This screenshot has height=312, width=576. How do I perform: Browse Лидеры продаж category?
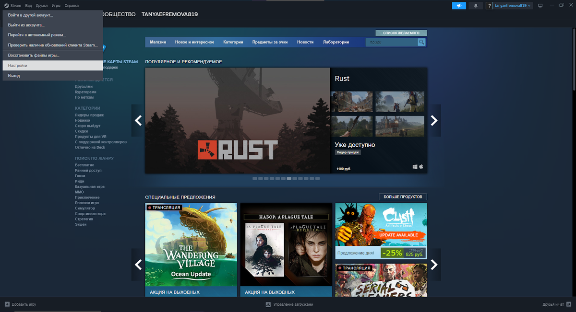point(89,115)
